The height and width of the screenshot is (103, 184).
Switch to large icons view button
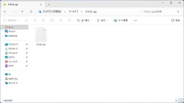click(181, 101)
